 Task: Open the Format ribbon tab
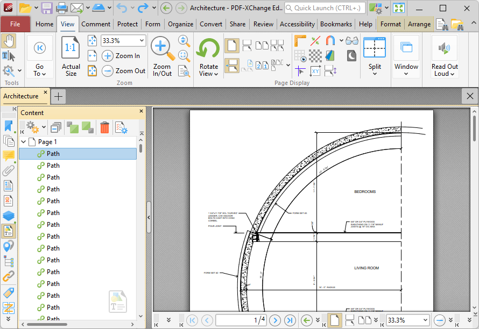pyautogui.click(x=390, y=24)
